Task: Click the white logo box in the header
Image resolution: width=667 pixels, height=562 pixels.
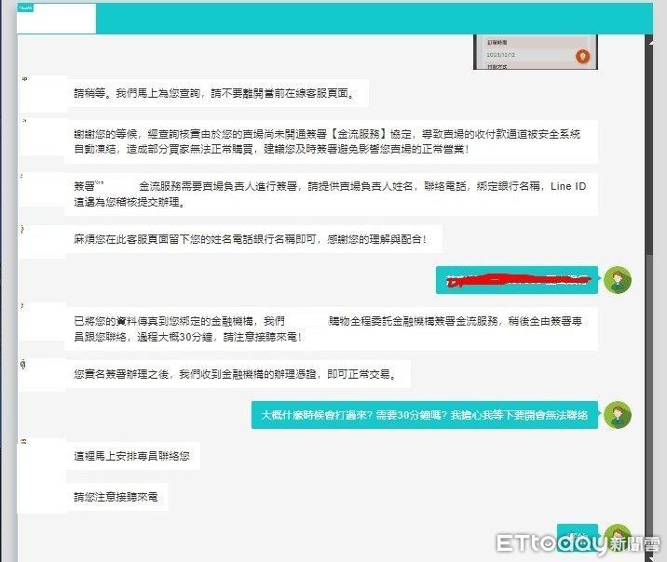Action: click(x=56, y=18)
